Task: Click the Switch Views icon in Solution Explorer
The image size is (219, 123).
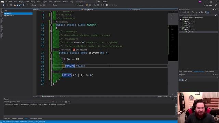Action: point(188,12)
